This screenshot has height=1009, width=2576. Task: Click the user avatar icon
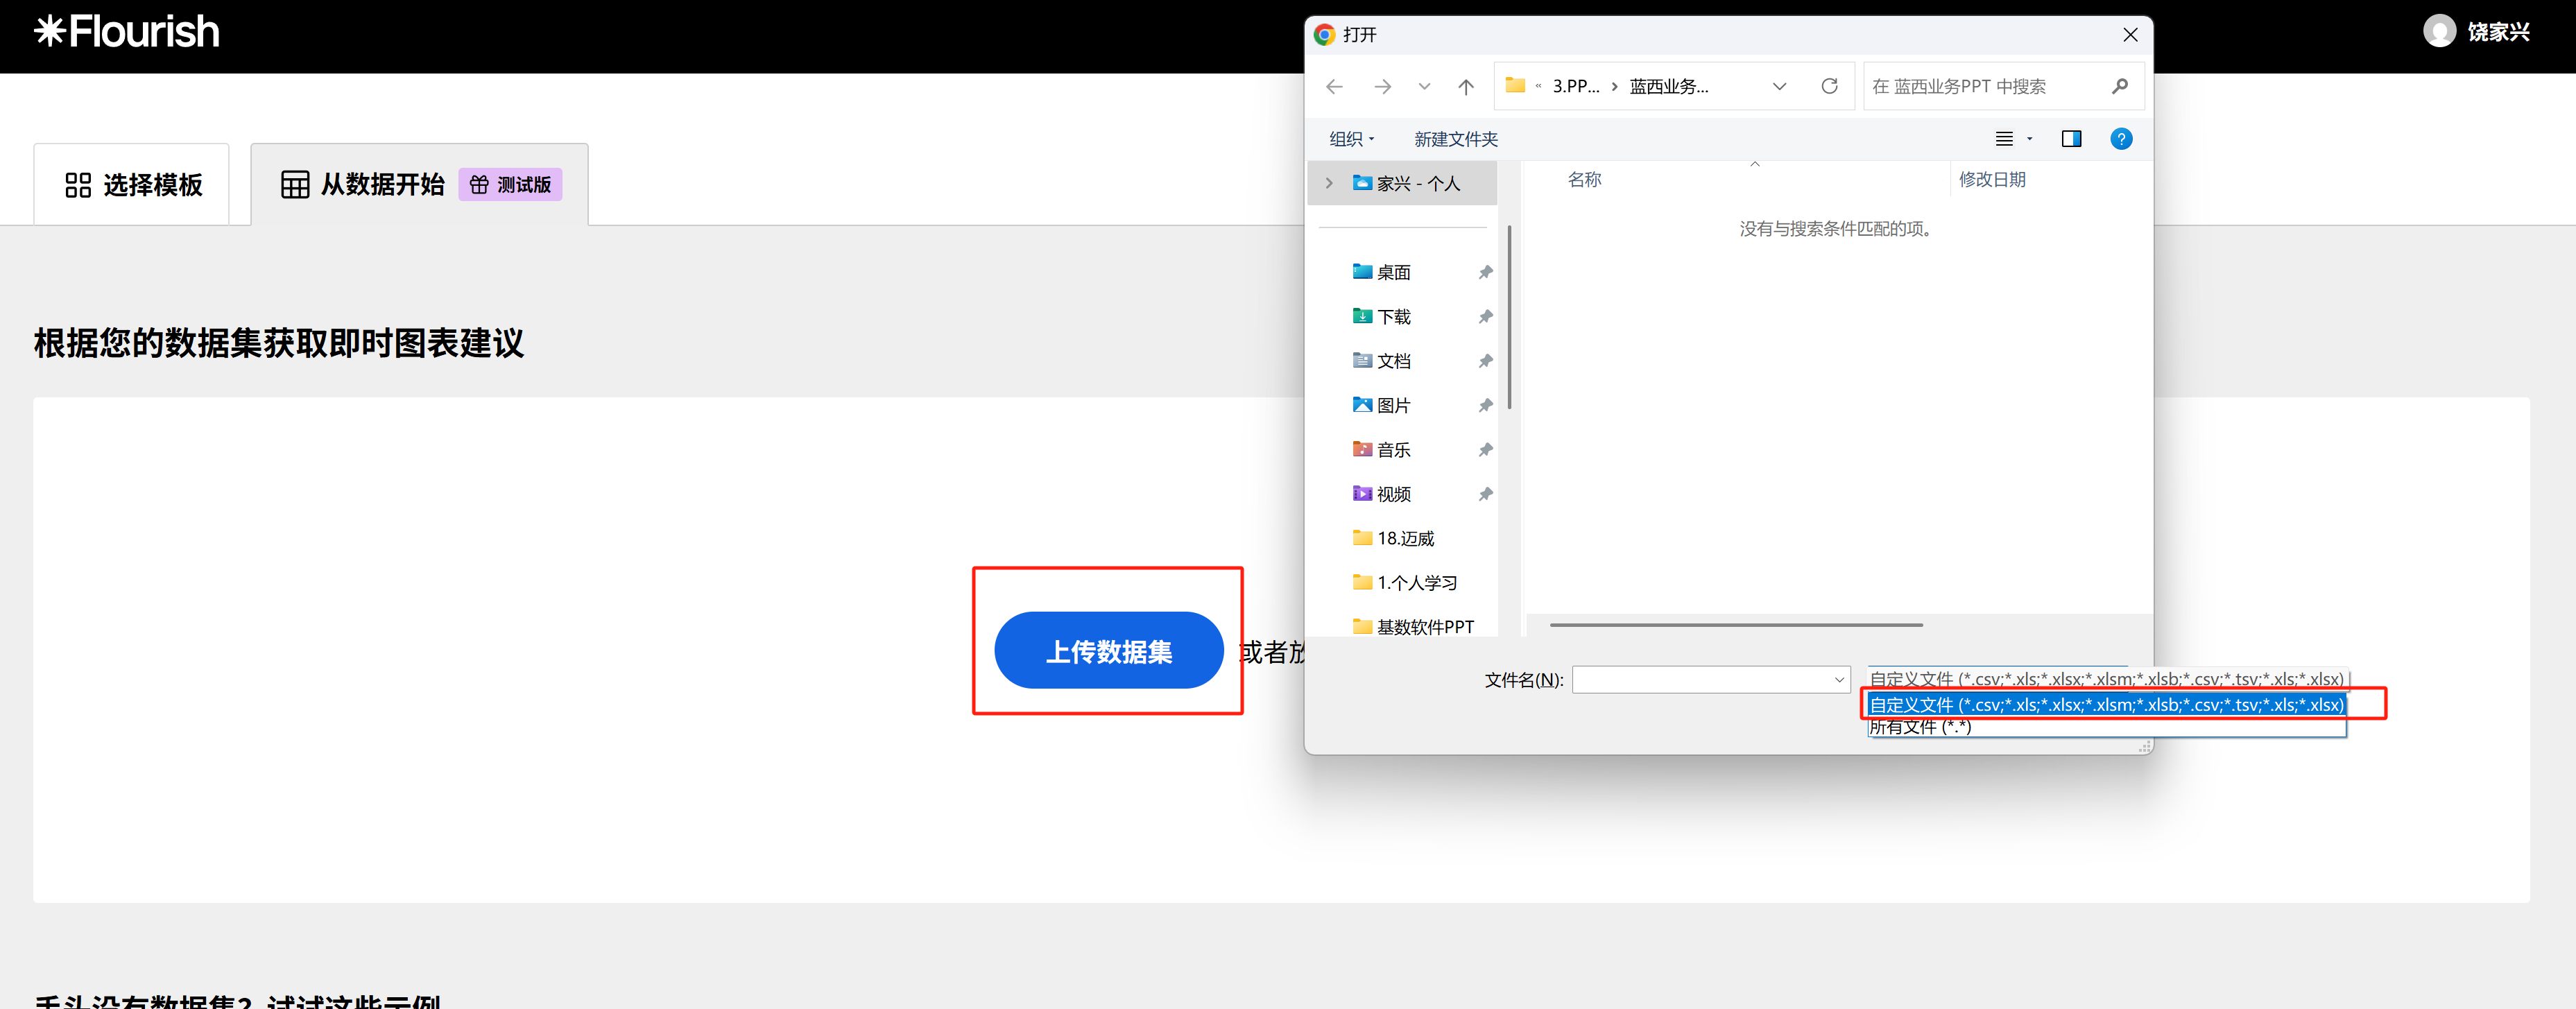[x=2439, y=31]
